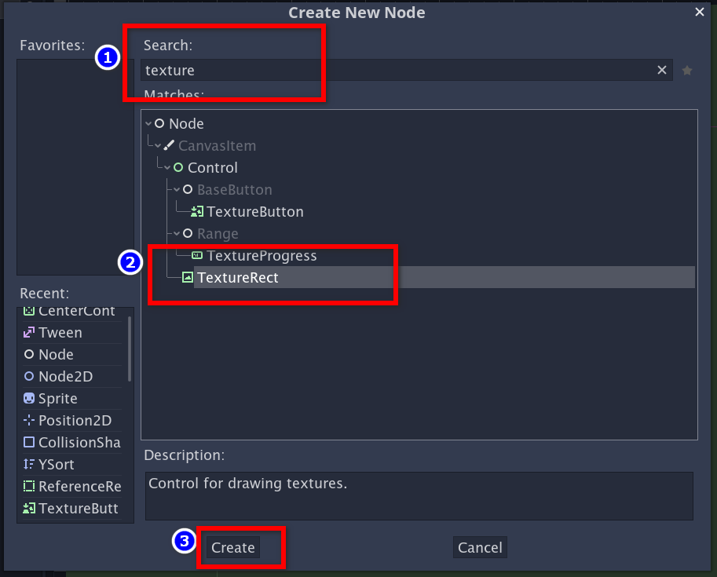Click the Position2D crosshair icon

coord(29,420)
